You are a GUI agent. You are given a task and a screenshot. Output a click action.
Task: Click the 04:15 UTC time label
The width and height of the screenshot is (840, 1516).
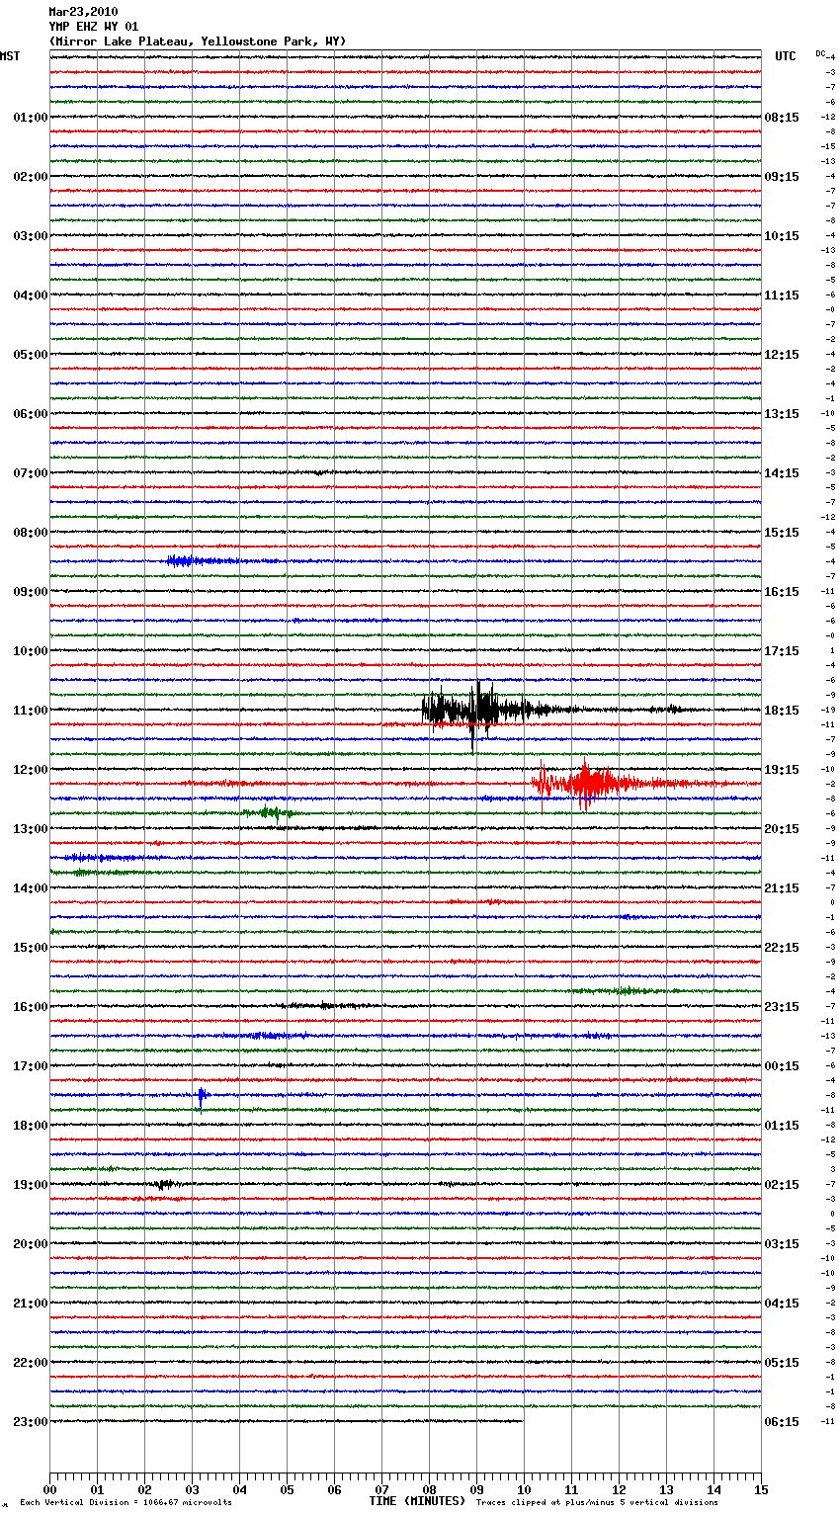[782, 1304]
